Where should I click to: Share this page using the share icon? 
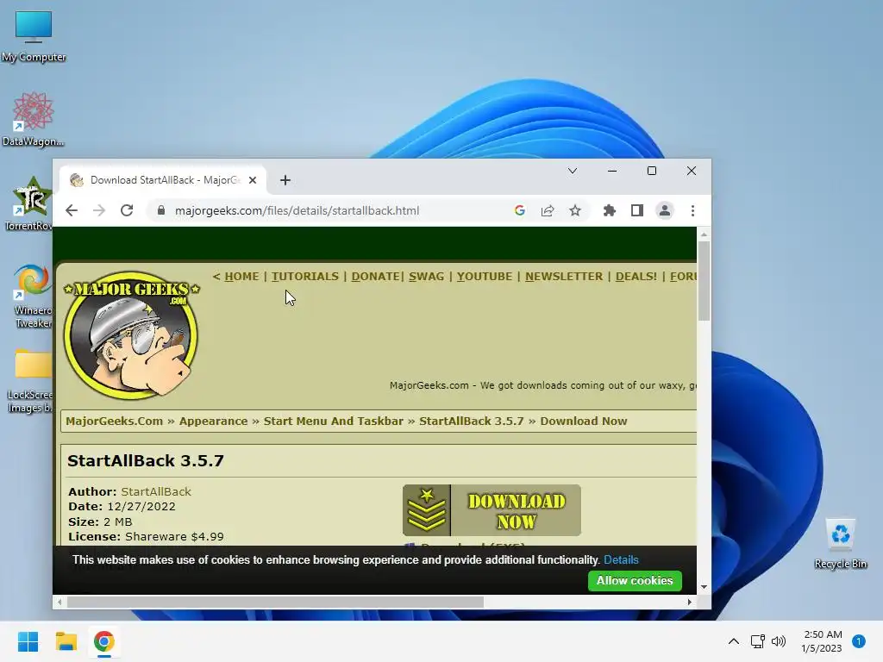point(548,210)
